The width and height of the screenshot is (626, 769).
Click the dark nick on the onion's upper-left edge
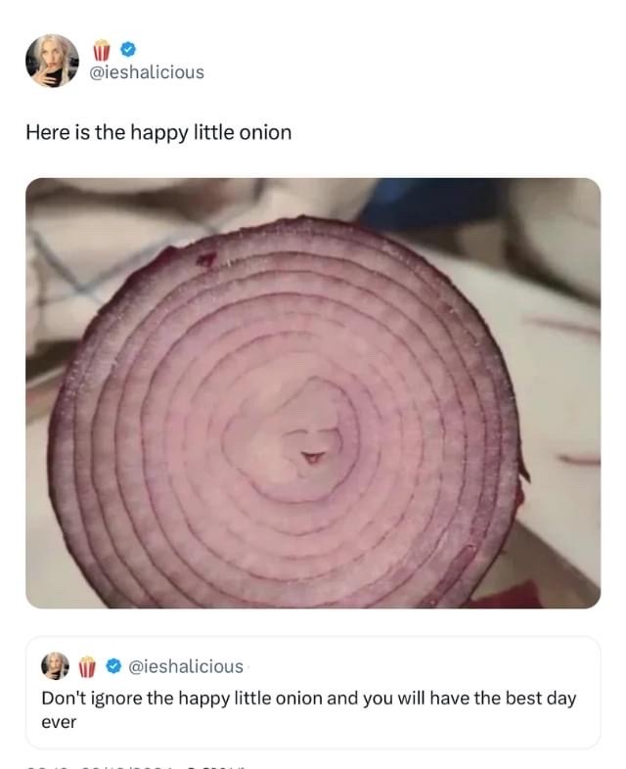pos(205,258)
